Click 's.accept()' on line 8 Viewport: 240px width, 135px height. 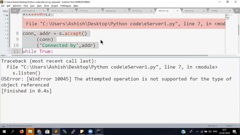pyautogui.click(x=73, y=33)
